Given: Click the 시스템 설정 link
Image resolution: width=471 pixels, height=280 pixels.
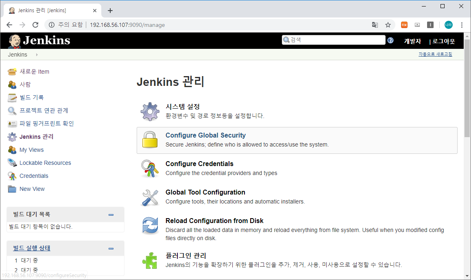Looking at the screenshot, I should click(x=183, y=107).
